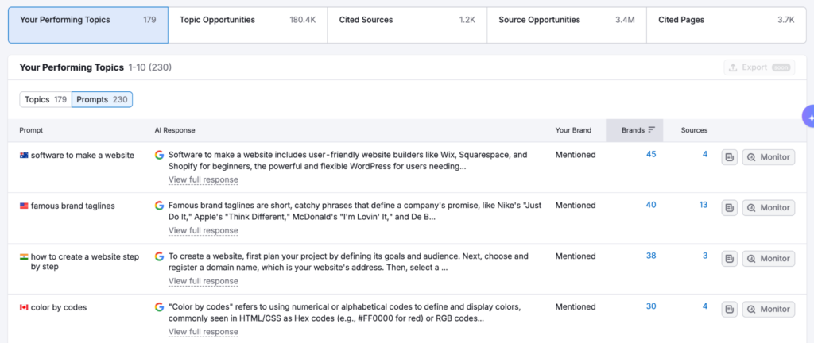
Task: Expand full response for 'famous brand taglines'
Action: point(203,230)
